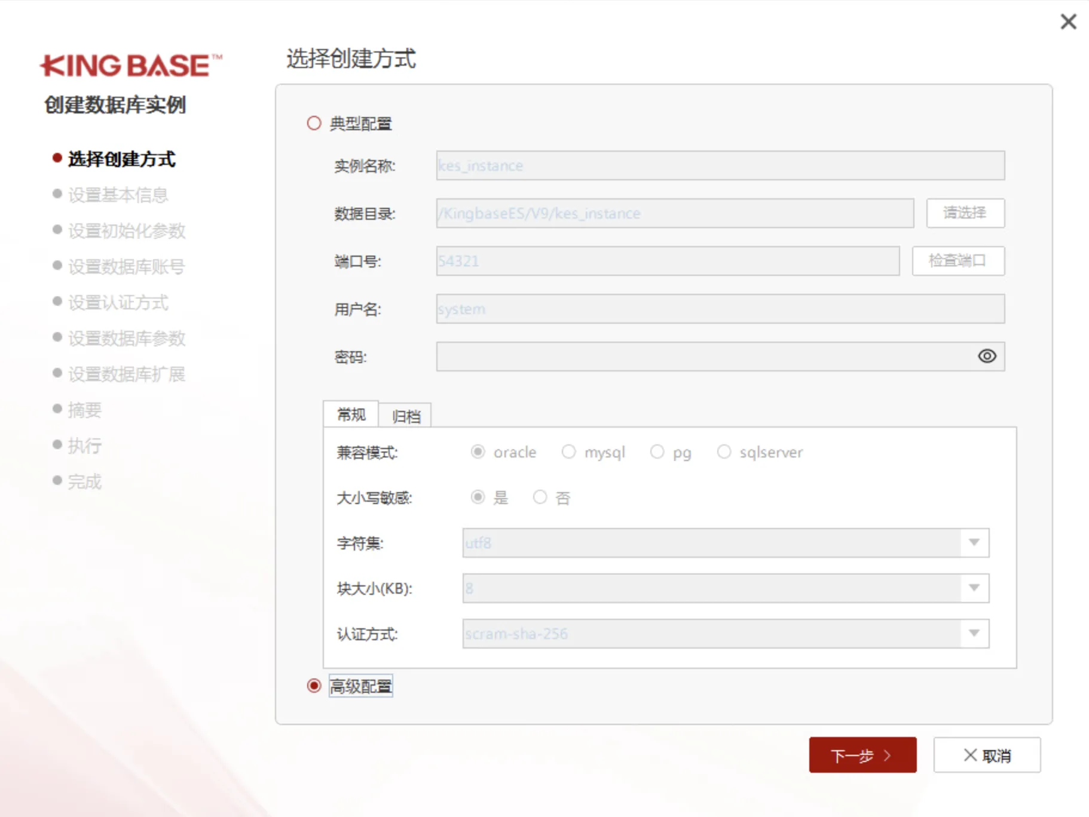The height and width of the screenshot is (817, 1089).
Task: Cancel the wizard with 取消
Action: point(987,754)
